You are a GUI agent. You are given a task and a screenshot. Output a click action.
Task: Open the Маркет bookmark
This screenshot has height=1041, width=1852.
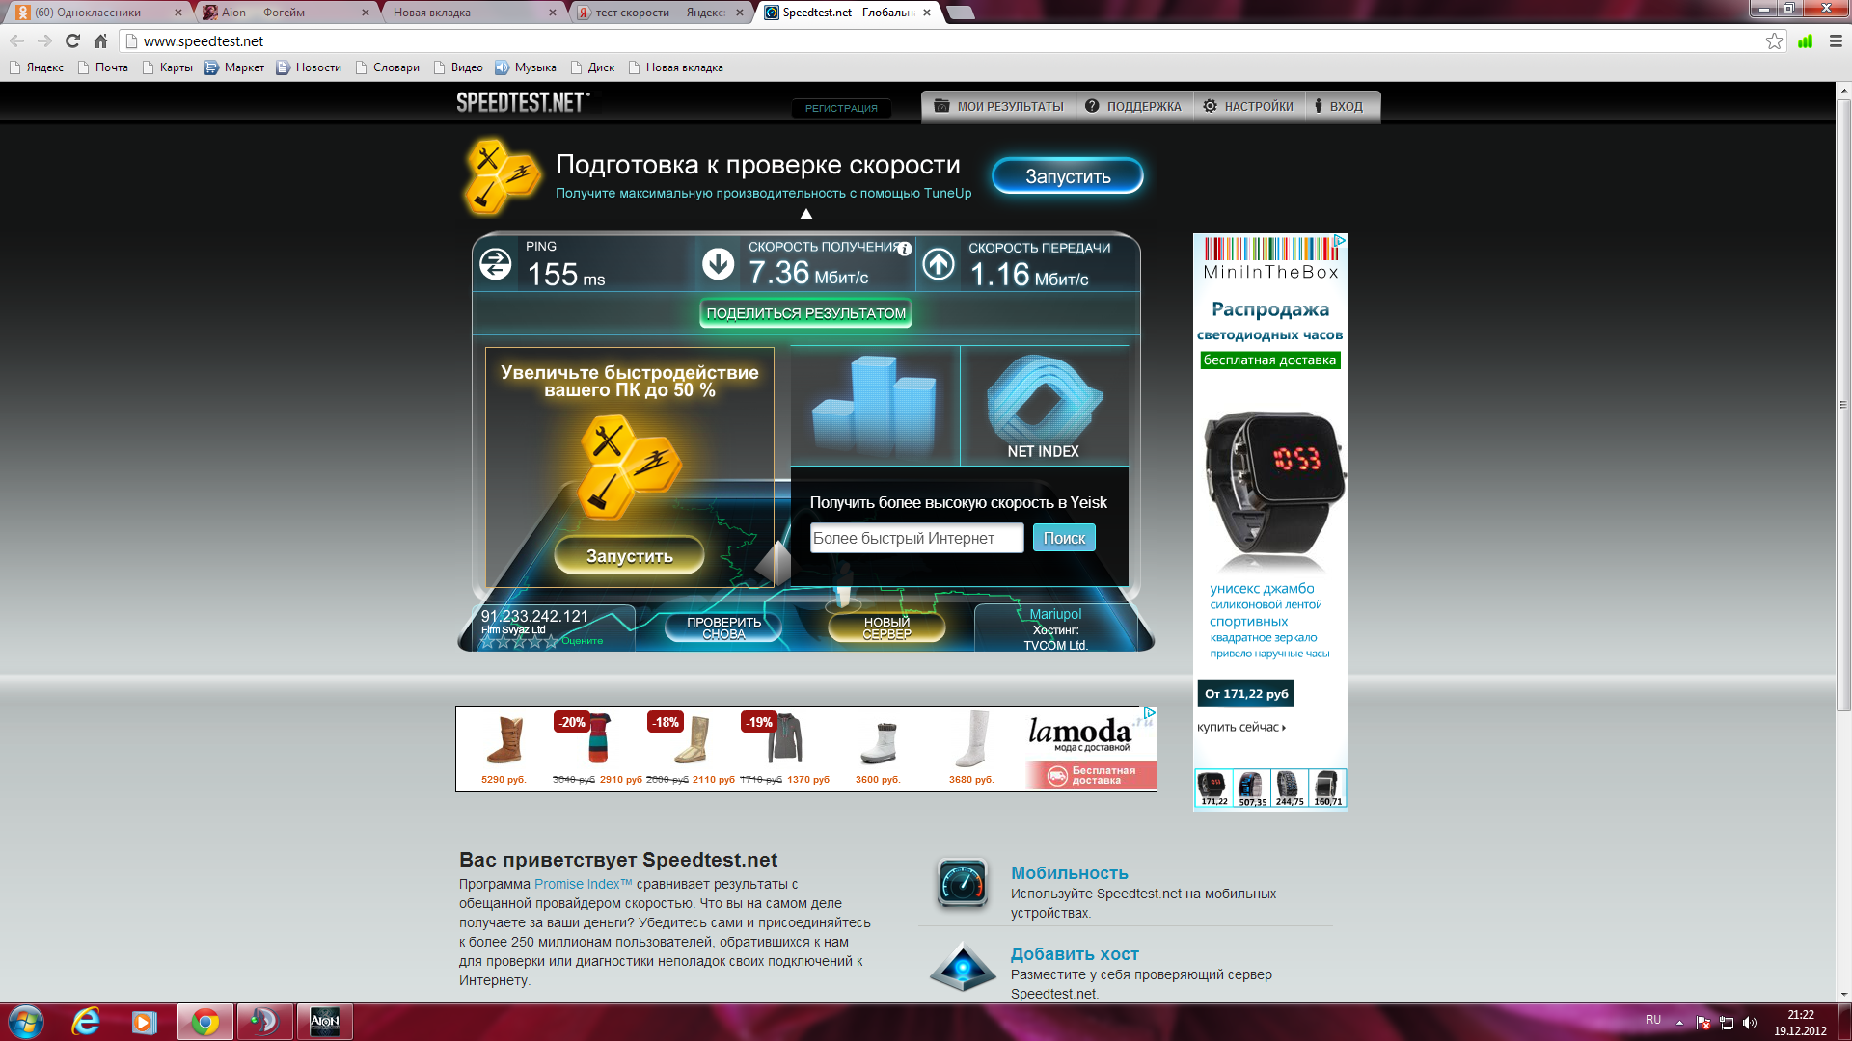tap(234, 67)
